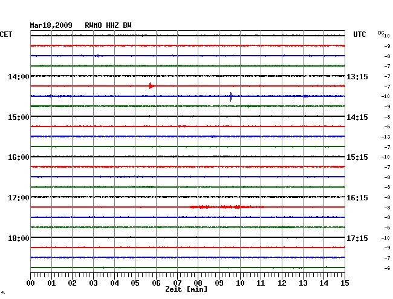The width and height of the screenshot is (393, 299).
Task: Click the 07 minute axis label
Action: coord(177,283)
